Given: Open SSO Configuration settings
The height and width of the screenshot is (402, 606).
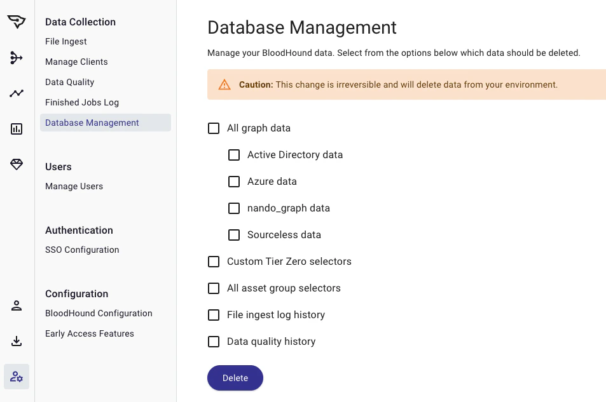Looking at the screenshot, I should coord(82,250).
